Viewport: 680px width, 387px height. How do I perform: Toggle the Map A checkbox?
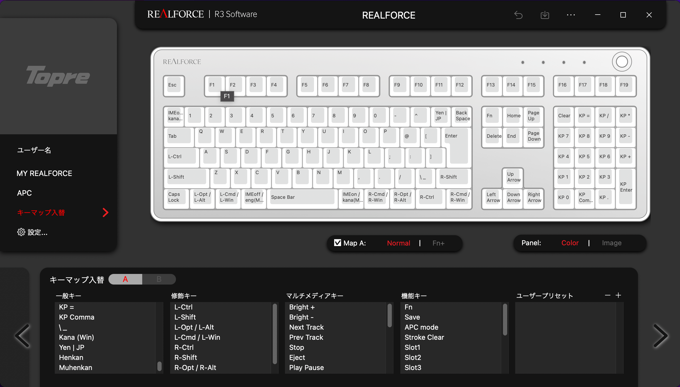(337, 243)
